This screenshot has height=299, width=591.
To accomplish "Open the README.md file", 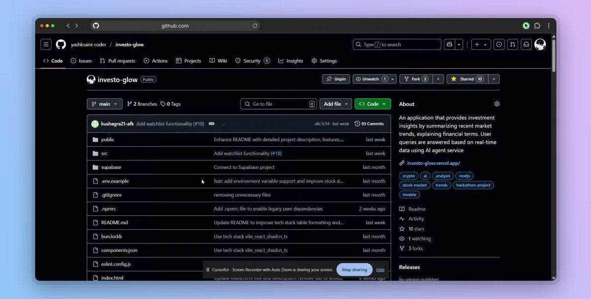I will (114, 222).
